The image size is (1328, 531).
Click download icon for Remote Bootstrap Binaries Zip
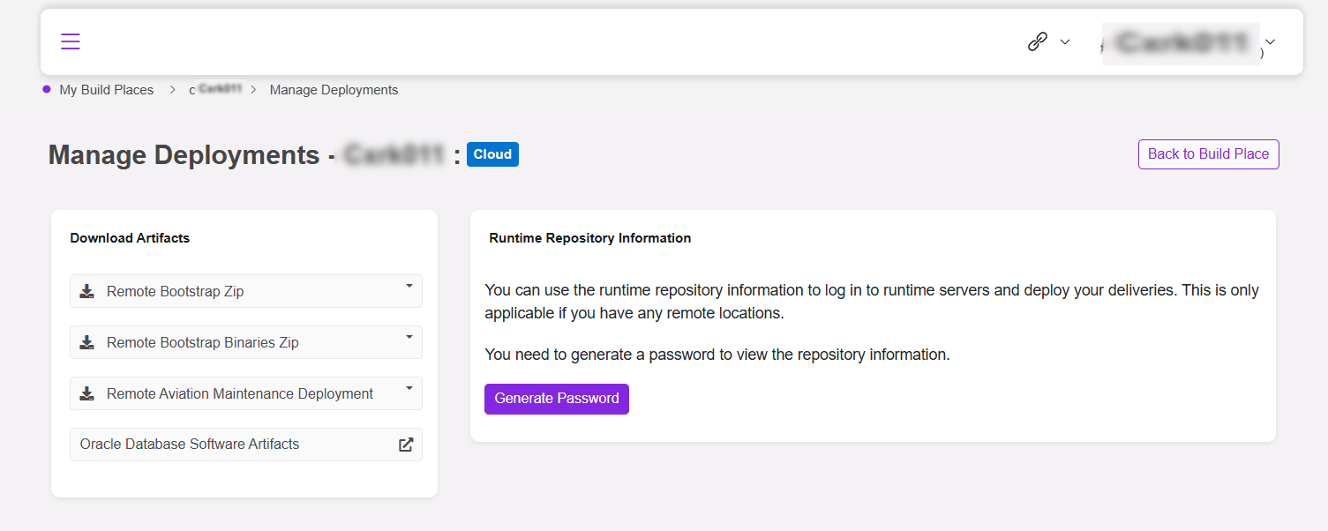(87, 342)
